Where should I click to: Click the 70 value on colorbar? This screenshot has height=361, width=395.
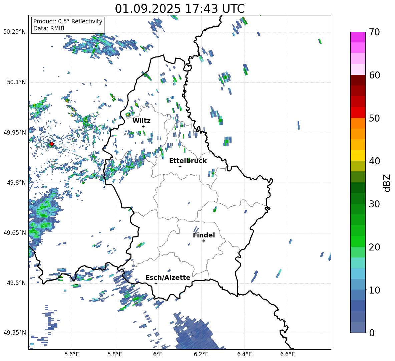[x=374, y=32]
